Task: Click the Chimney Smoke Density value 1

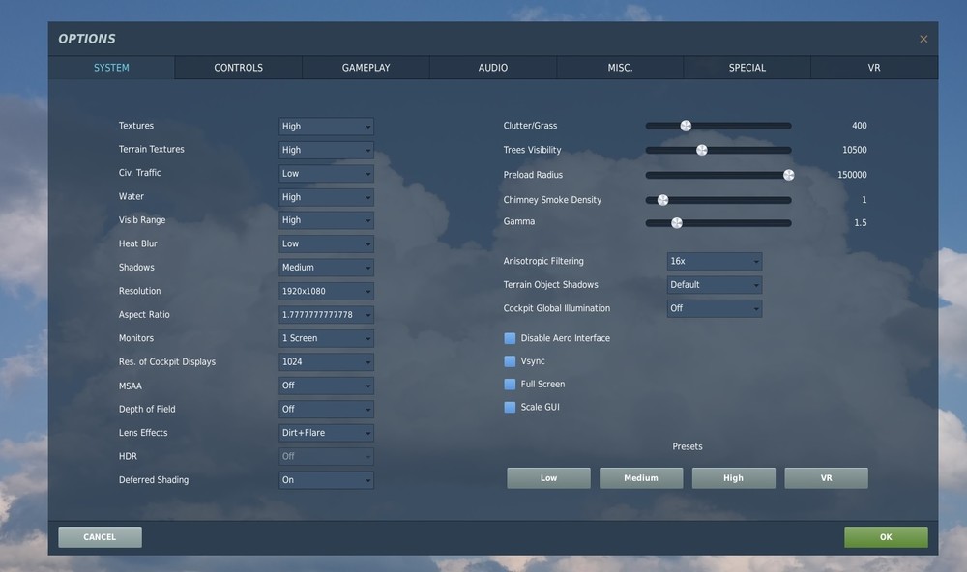Action: [864, 200]
